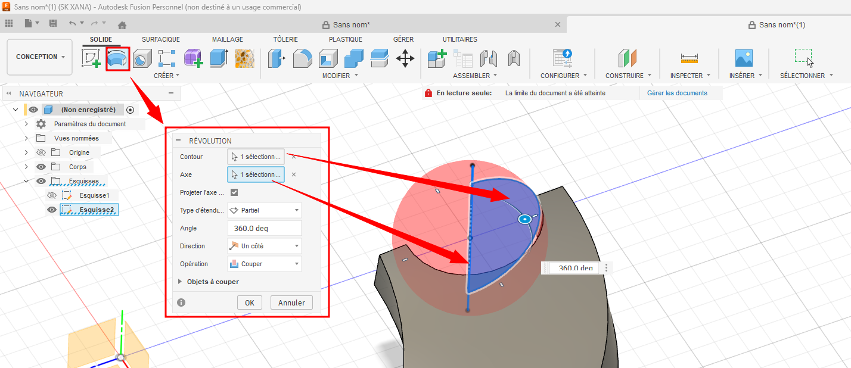Switch to the GÉRER tab
Screen dimensions: 851x368
[403, 39]
